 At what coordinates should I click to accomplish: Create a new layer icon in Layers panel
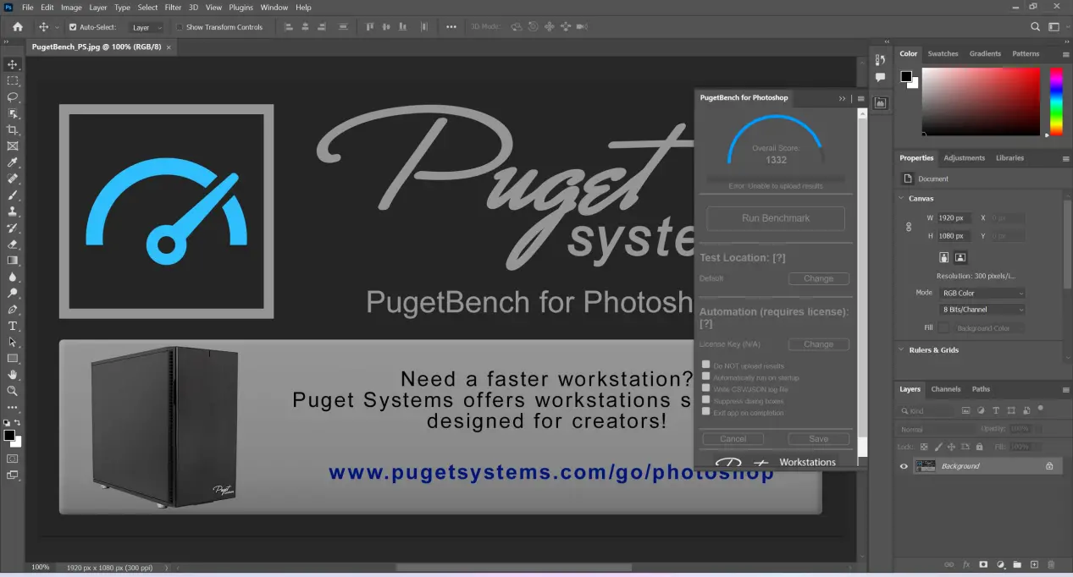pos(1034,564)
